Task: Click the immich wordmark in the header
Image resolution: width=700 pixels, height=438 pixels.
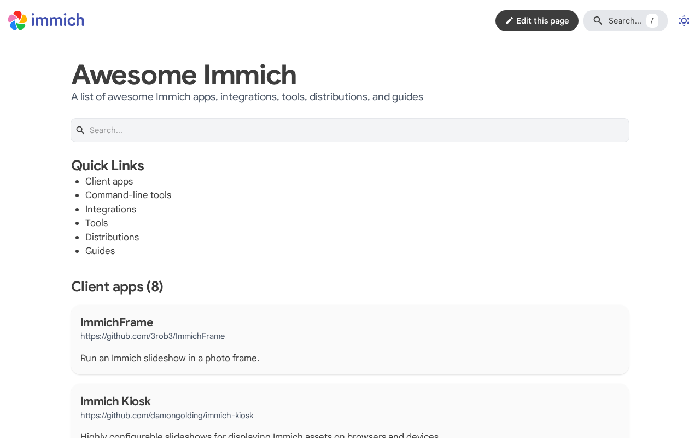Action: click(57, 21)
